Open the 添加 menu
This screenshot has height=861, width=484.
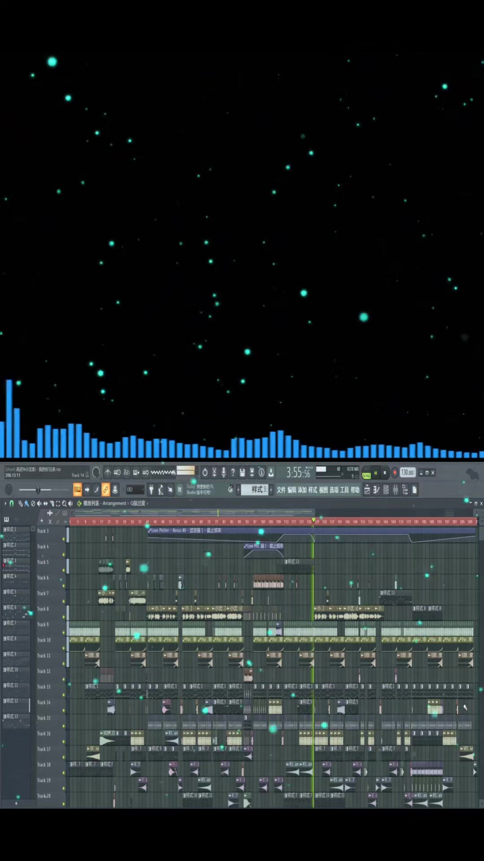click(x=302, y=490)
